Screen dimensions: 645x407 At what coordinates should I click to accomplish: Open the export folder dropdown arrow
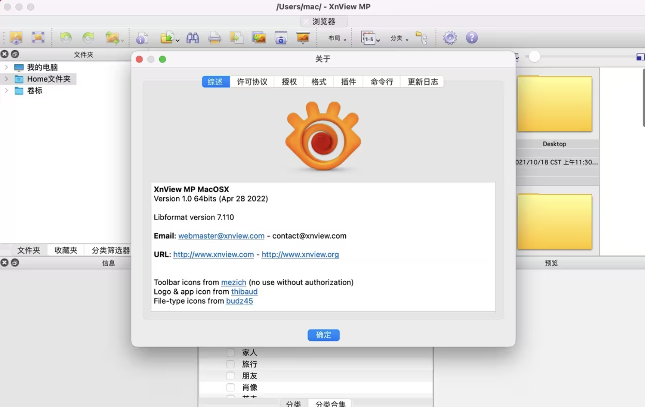click(177, 40)
